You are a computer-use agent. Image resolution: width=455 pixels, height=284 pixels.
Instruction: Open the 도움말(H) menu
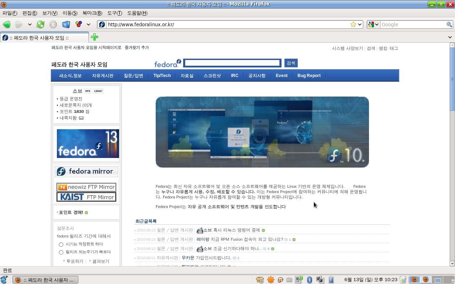pyautogui.click(x=137, y=13)
